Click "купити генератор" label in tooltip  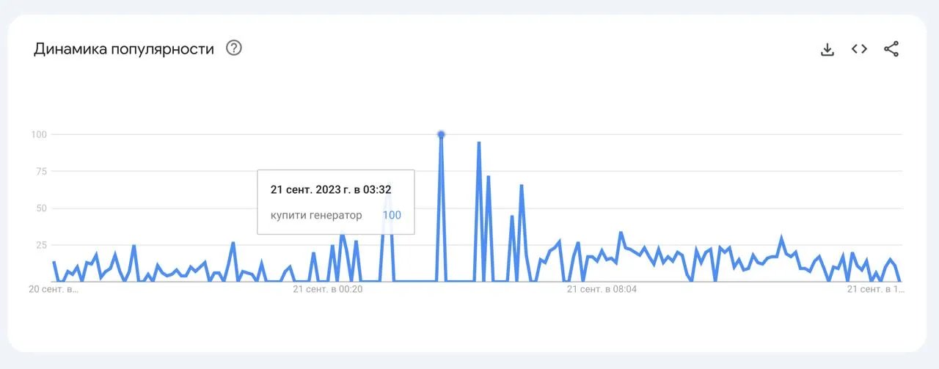click(x=316, y=215)
